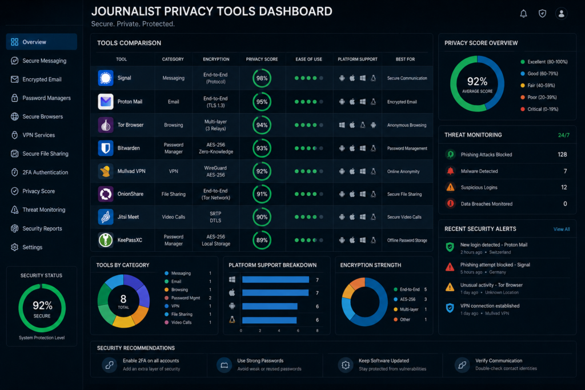
Task: Click 'Unusual activity - Tor Browser' alert
Action: [491, 285]
